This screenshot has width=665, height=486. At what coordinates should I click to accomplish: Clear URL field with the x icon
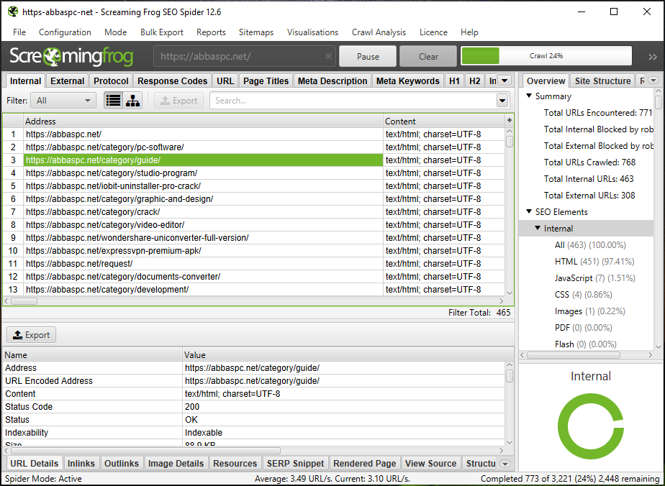click(x=328, y=56)
